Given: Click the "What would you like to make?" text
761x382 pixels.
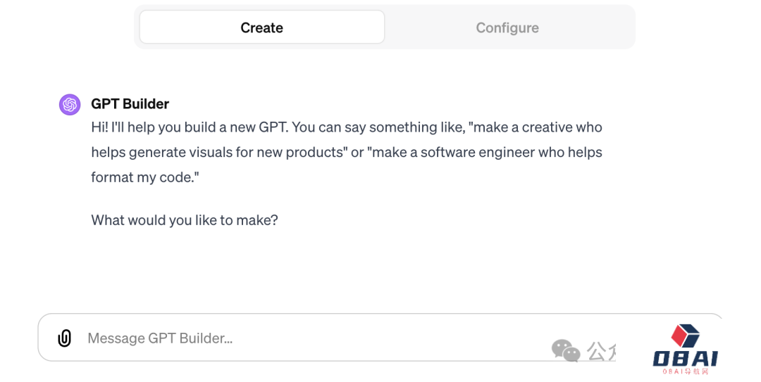Looking at the screenshot, I should (185, 220).
